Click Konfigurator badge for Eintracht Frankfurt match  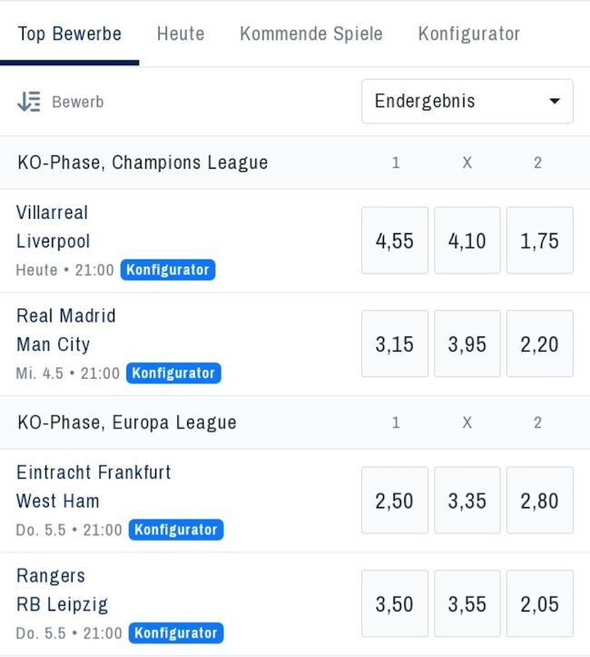[175, 530]
